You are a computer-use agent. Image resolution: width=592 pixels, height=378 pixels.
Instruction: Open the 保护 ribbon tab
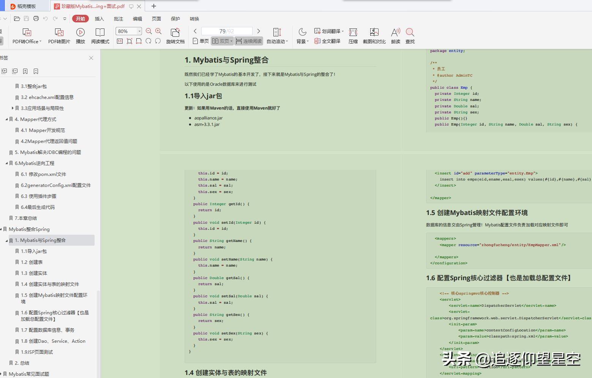pyautogui.click(x=175, y=19)
